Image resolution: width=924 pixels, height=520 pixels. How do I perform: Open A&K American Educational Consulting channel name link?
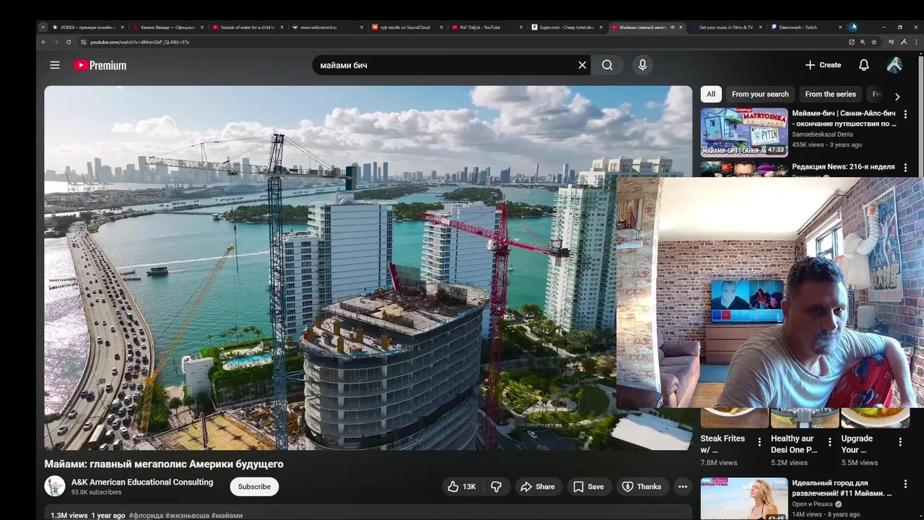tap(142, 482)
